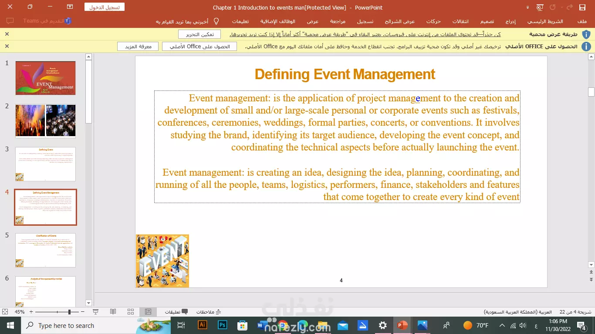595x334 pixels.
Task: Click the genuine Office info icon
Action: (x=586, y=47)
